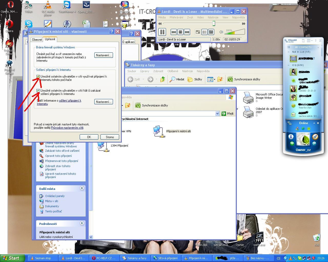This screenshot has height=262, width=328.
Task: Mute VLC audio via speaker icon
Action: (221, 32)
